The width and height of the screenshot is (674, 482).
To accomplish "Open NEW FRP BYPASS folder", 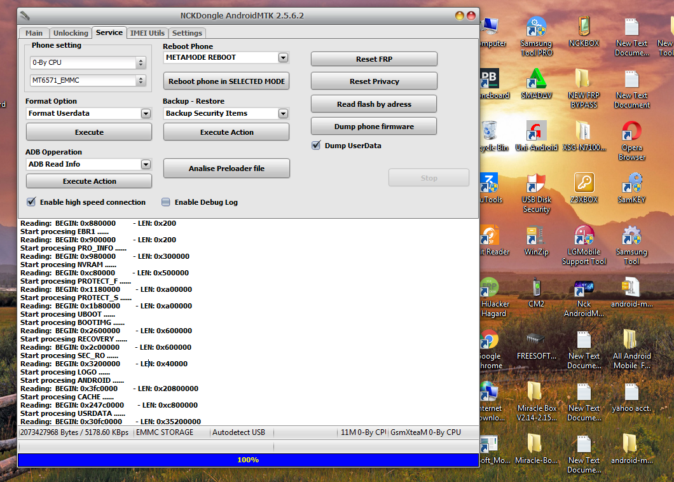I will (584, 88).
